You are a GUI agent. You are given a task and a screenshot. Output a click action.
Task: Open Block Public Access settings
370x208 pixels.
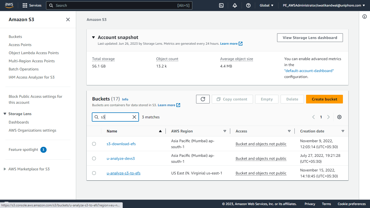pyautogui.click(x=35, y=99)
